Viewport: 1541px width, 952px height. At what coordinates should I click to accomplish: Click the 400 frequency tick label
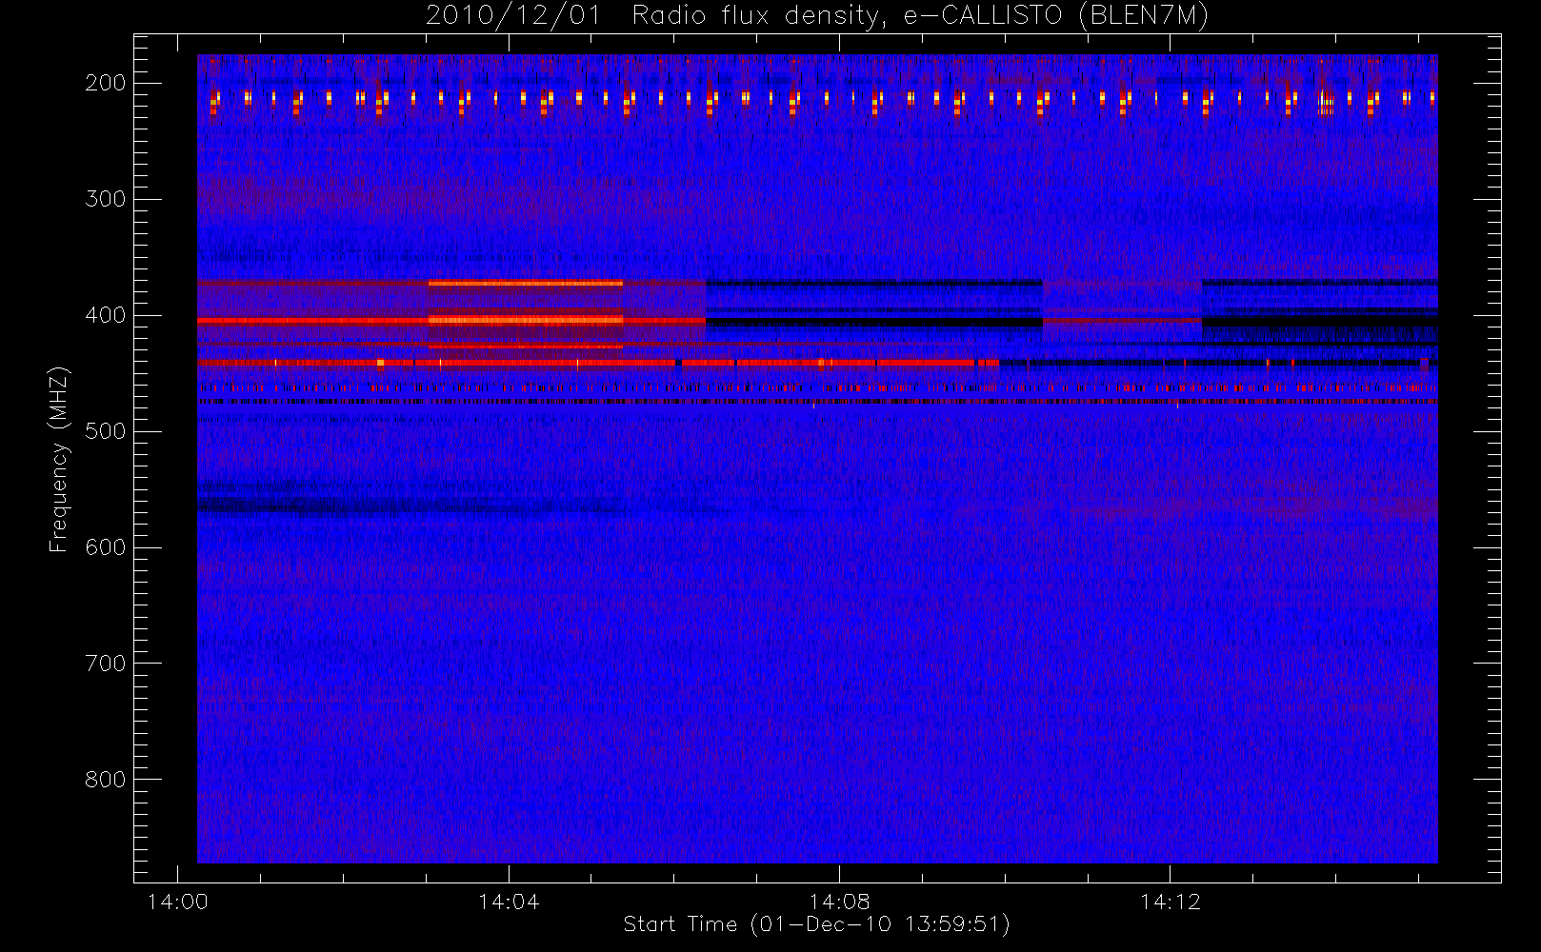tap(105, 315)
